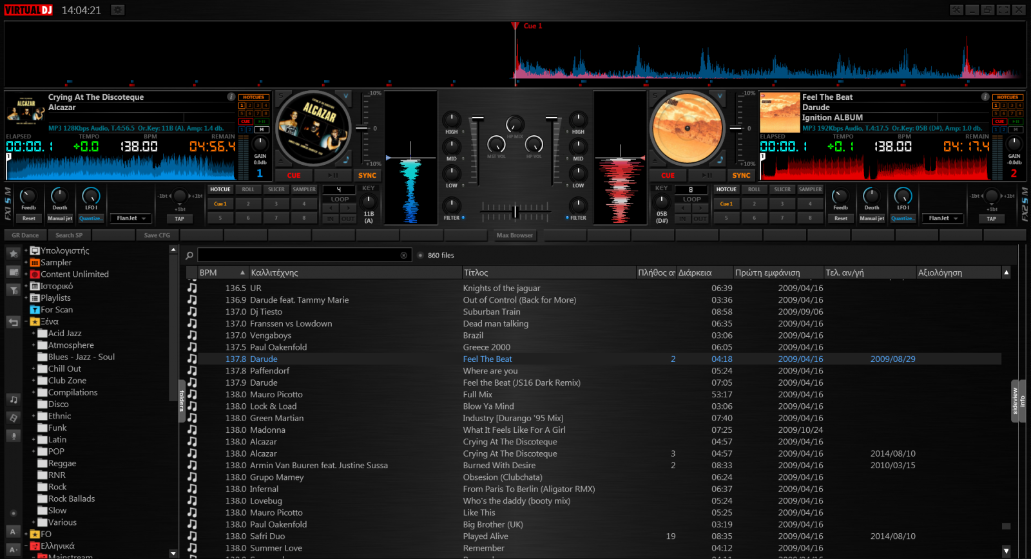This screenshot has height=559, width=1031.
Task: Toggle SYNC on the left deck
Action: click(x=367, y=175)
